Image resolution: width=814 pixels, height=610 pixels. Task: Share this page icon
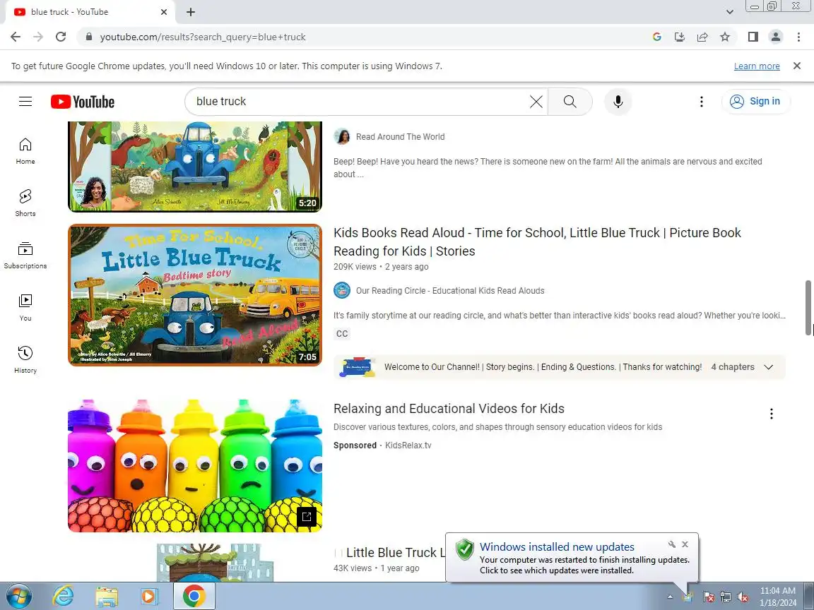click(702, 37)
